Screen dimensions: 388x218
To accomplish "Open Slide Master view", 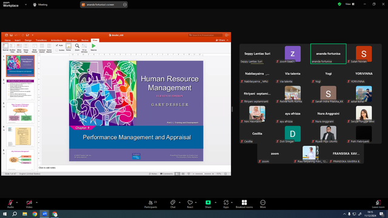I will coord(35,47).
